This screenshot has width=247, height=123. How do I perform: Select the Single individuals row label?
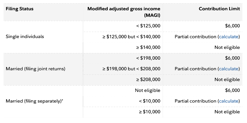point(25,37)
